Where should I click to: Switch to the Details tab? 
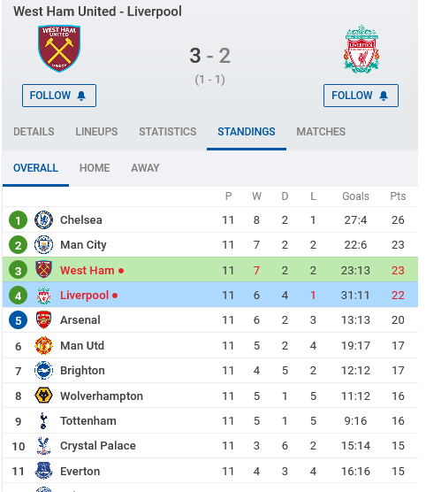[x=34, y=132]
